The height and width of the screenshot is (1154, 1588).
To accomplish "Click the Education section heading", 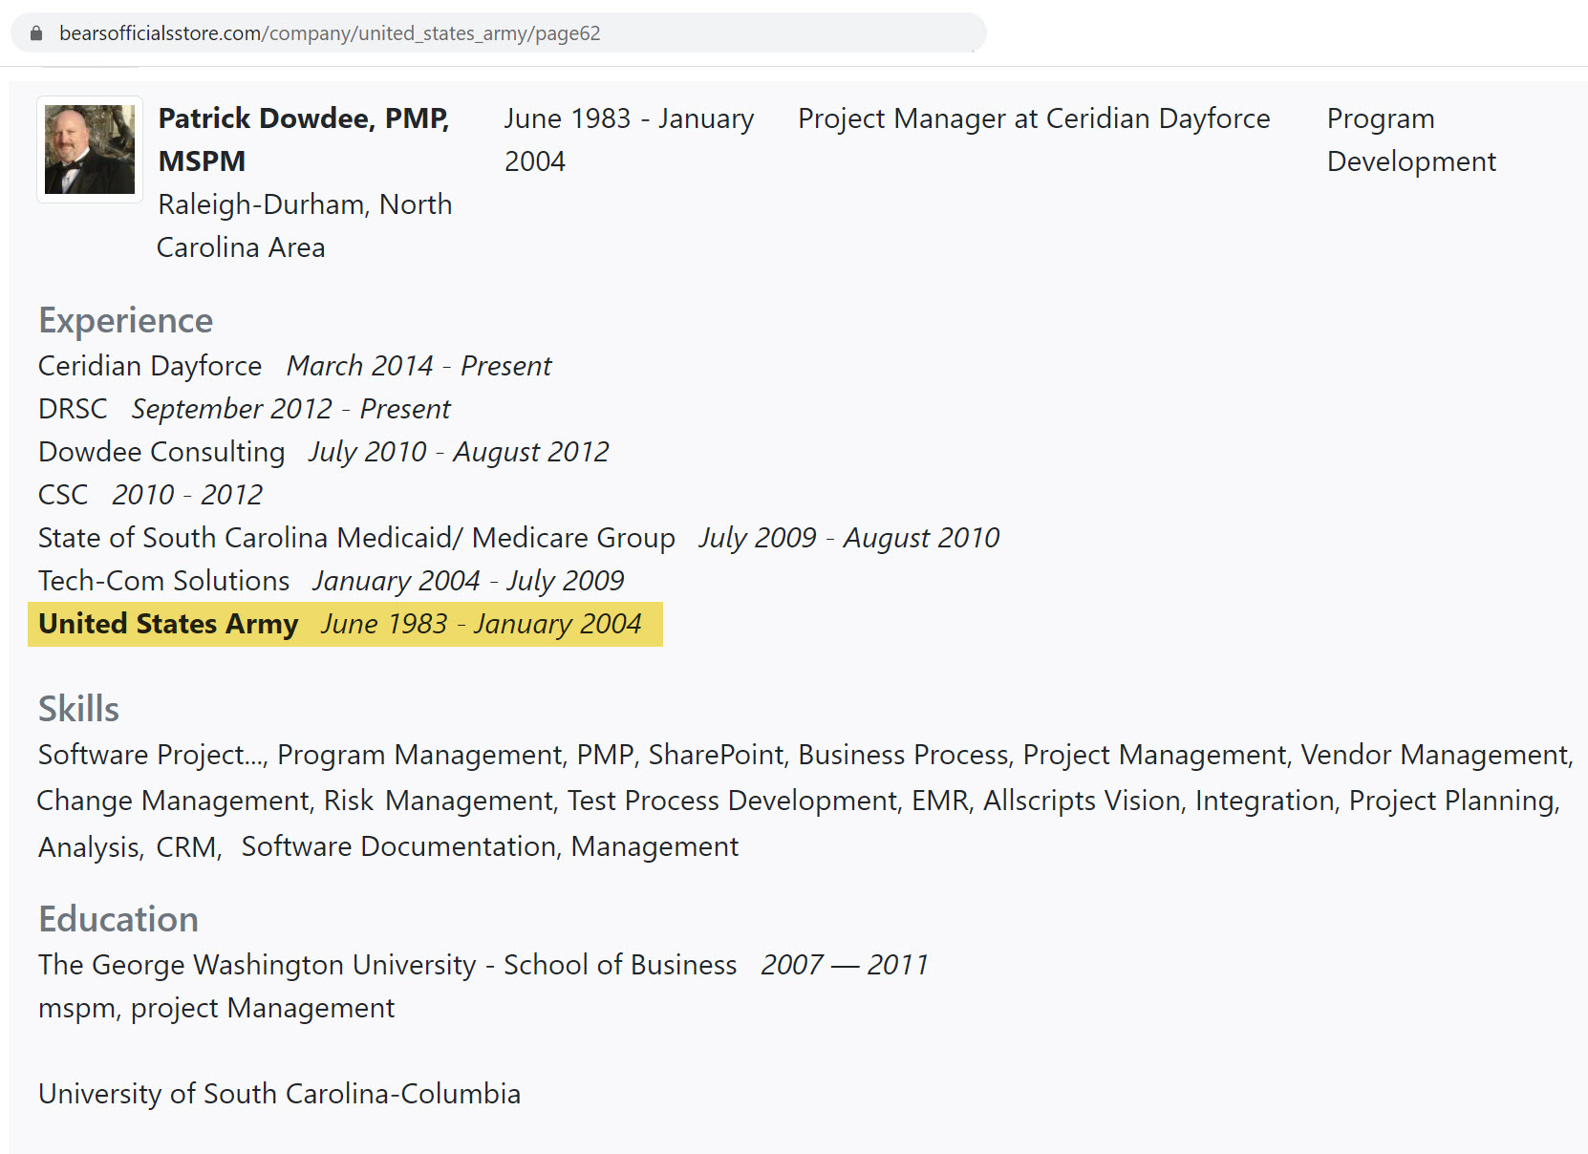I will 118,920.
